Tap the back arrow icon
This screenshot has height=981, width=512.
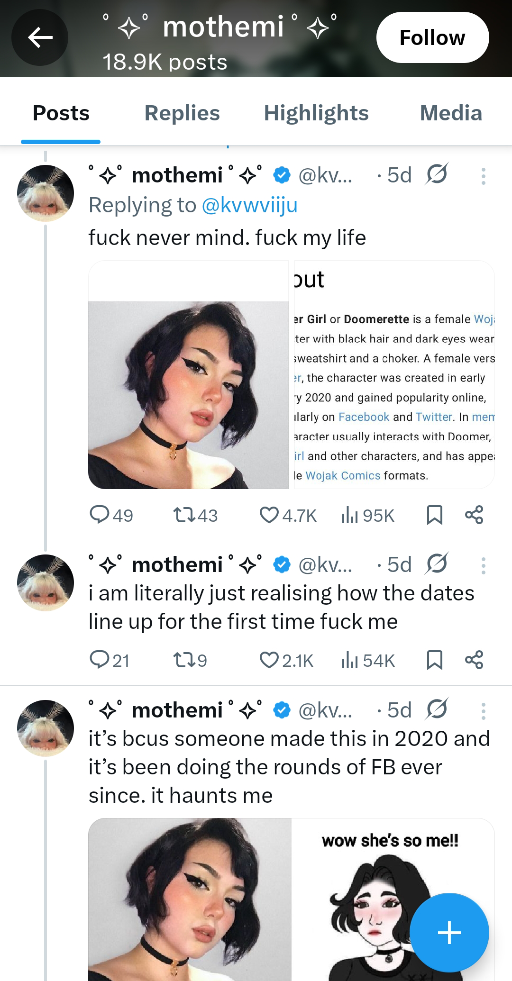click(x=40, y=37)
